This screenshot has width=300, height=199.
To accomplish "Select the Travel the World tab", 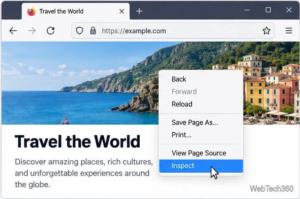I will pos(75,11).
